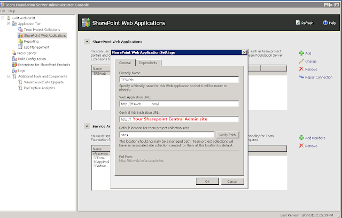Switch to the General tab

tap(125, 63)
